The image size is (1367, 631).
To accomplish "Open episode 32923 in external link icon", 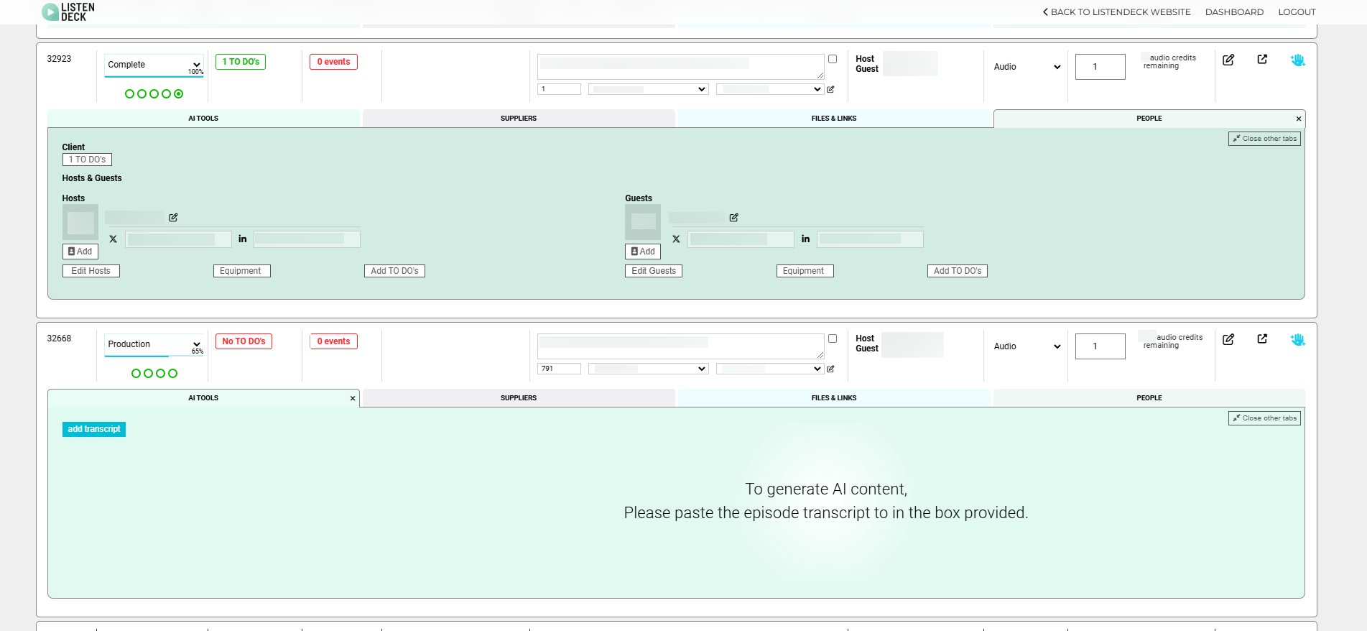I will click(1262, 60).
